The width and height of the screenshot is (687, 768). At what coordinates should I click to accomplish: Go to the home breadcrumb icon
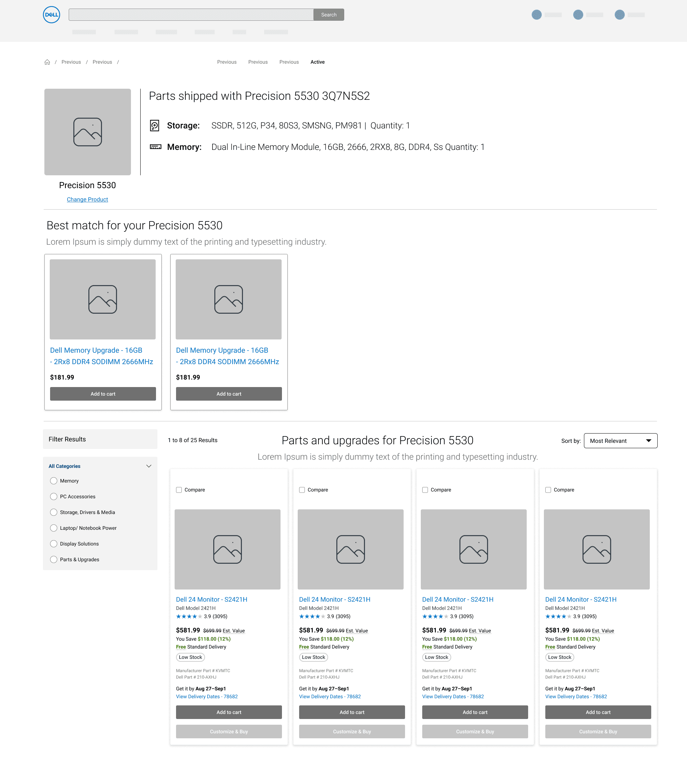(x=47, y=62)
